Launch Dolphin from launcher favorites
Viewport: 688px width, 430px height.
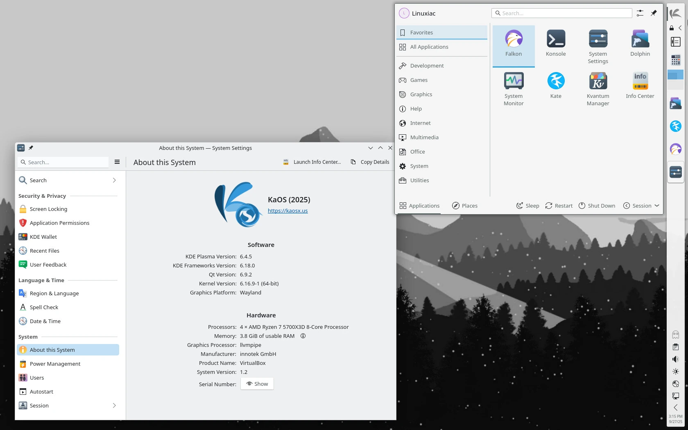coord(640,43)
